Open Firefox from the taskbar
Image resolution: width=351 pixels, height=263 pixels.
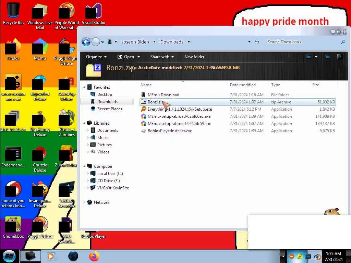pos(94,256)
